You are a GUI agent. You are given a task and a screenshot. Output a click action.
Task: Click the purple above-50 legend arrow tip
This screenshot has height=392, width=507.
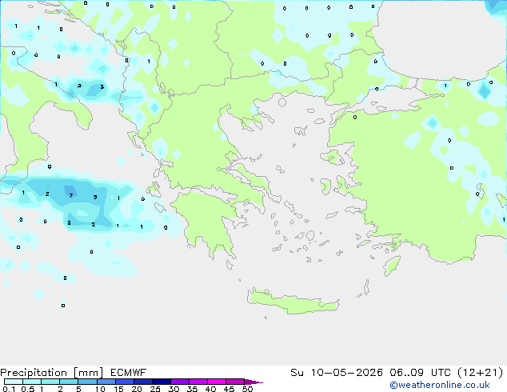point(253,382)
